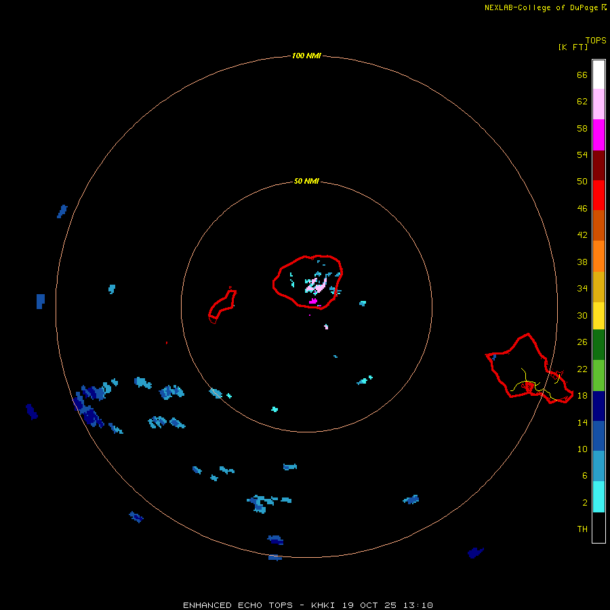The width and height of the screenshot is (610, 610).
Task: Click the [K FT] units label
Action: pyautogui.click(x=573, y=47)
